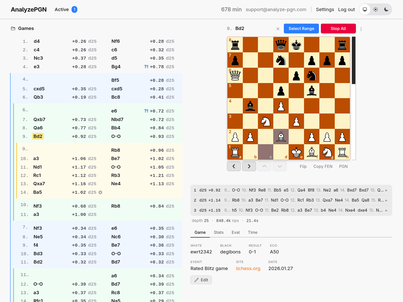Select move 8. Qa6
This screenshot has width=403, height=302.
pyautogui.click(x=38, y=128)
